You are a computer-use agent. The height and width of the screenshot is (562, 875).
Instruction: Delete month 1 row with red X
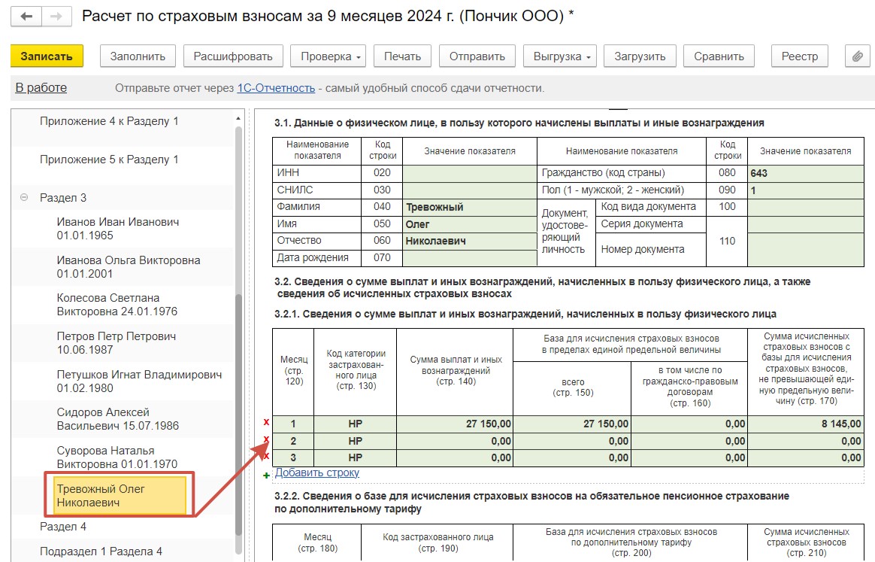pos(266,422)
